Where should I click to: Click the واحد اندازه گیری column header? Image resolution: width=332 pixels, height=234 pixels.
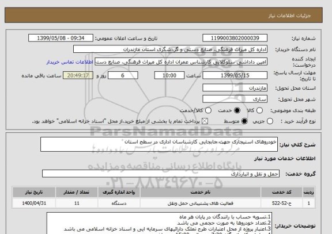point(119,192)
